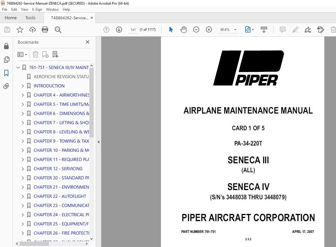This screenshot has height=247, width=336.
Task: Open the View menu
Action: tap(24, 9)
